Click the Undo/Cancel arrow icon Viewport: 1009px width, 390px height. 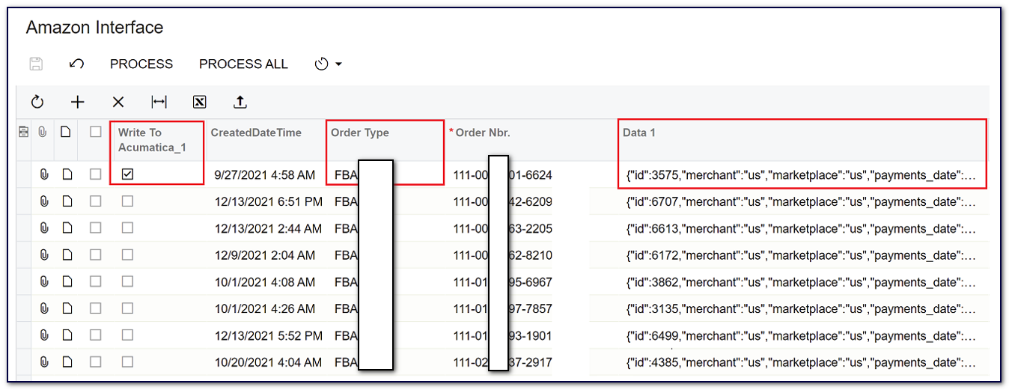click(x=76, y=64)
